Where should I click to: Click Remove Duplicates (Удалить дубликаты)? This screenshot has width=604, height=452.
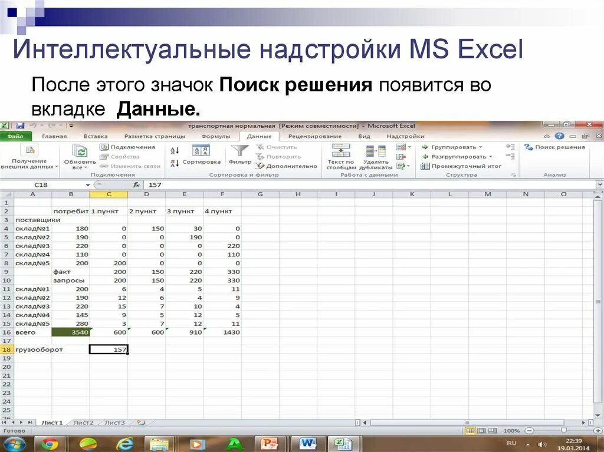coord(376,157)
